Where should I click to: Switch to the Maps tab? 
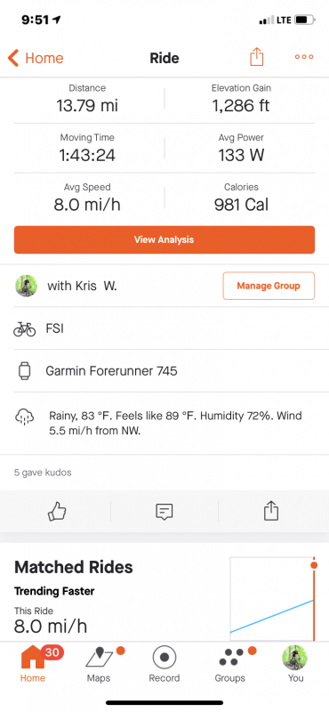(x=99, y=664)
